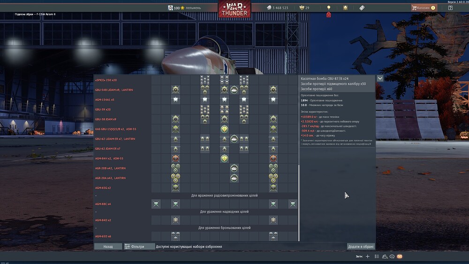Viewport: 469px width, 264px height.
Task: Click the Golden Eagles currency icon
Action: 302,8
